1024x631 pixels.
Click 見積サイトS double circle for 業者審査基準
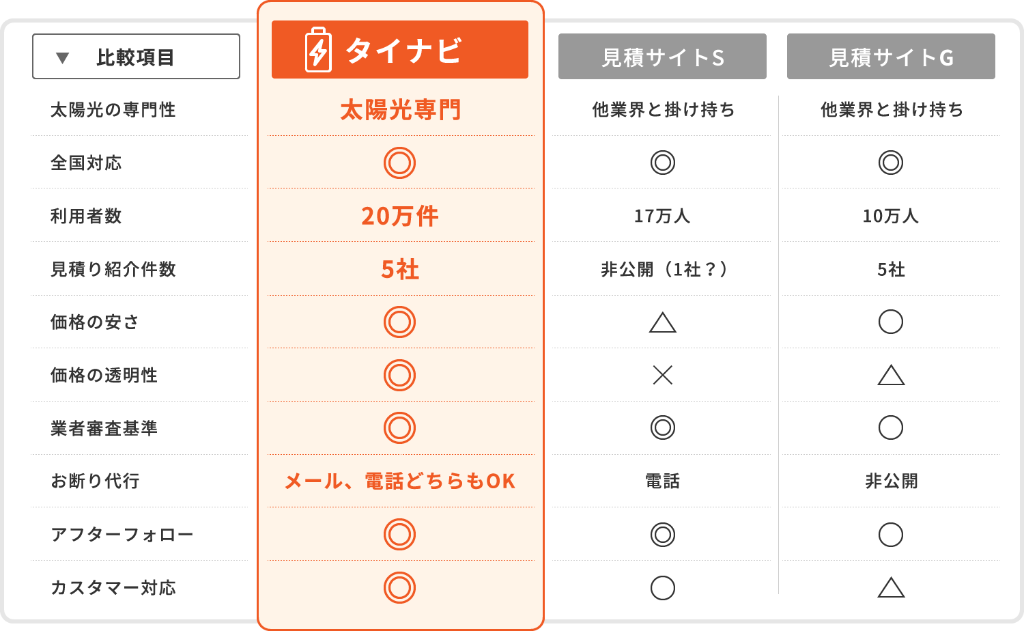662,427
